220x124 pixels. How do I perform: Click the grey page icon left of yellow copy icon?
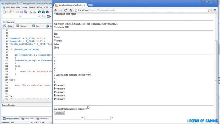pyautogui.click(x=30, y=12)
